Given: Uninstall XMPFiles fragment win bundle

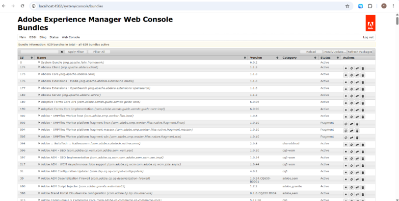Looking at the screenshot, I should [x=357, y=137].
